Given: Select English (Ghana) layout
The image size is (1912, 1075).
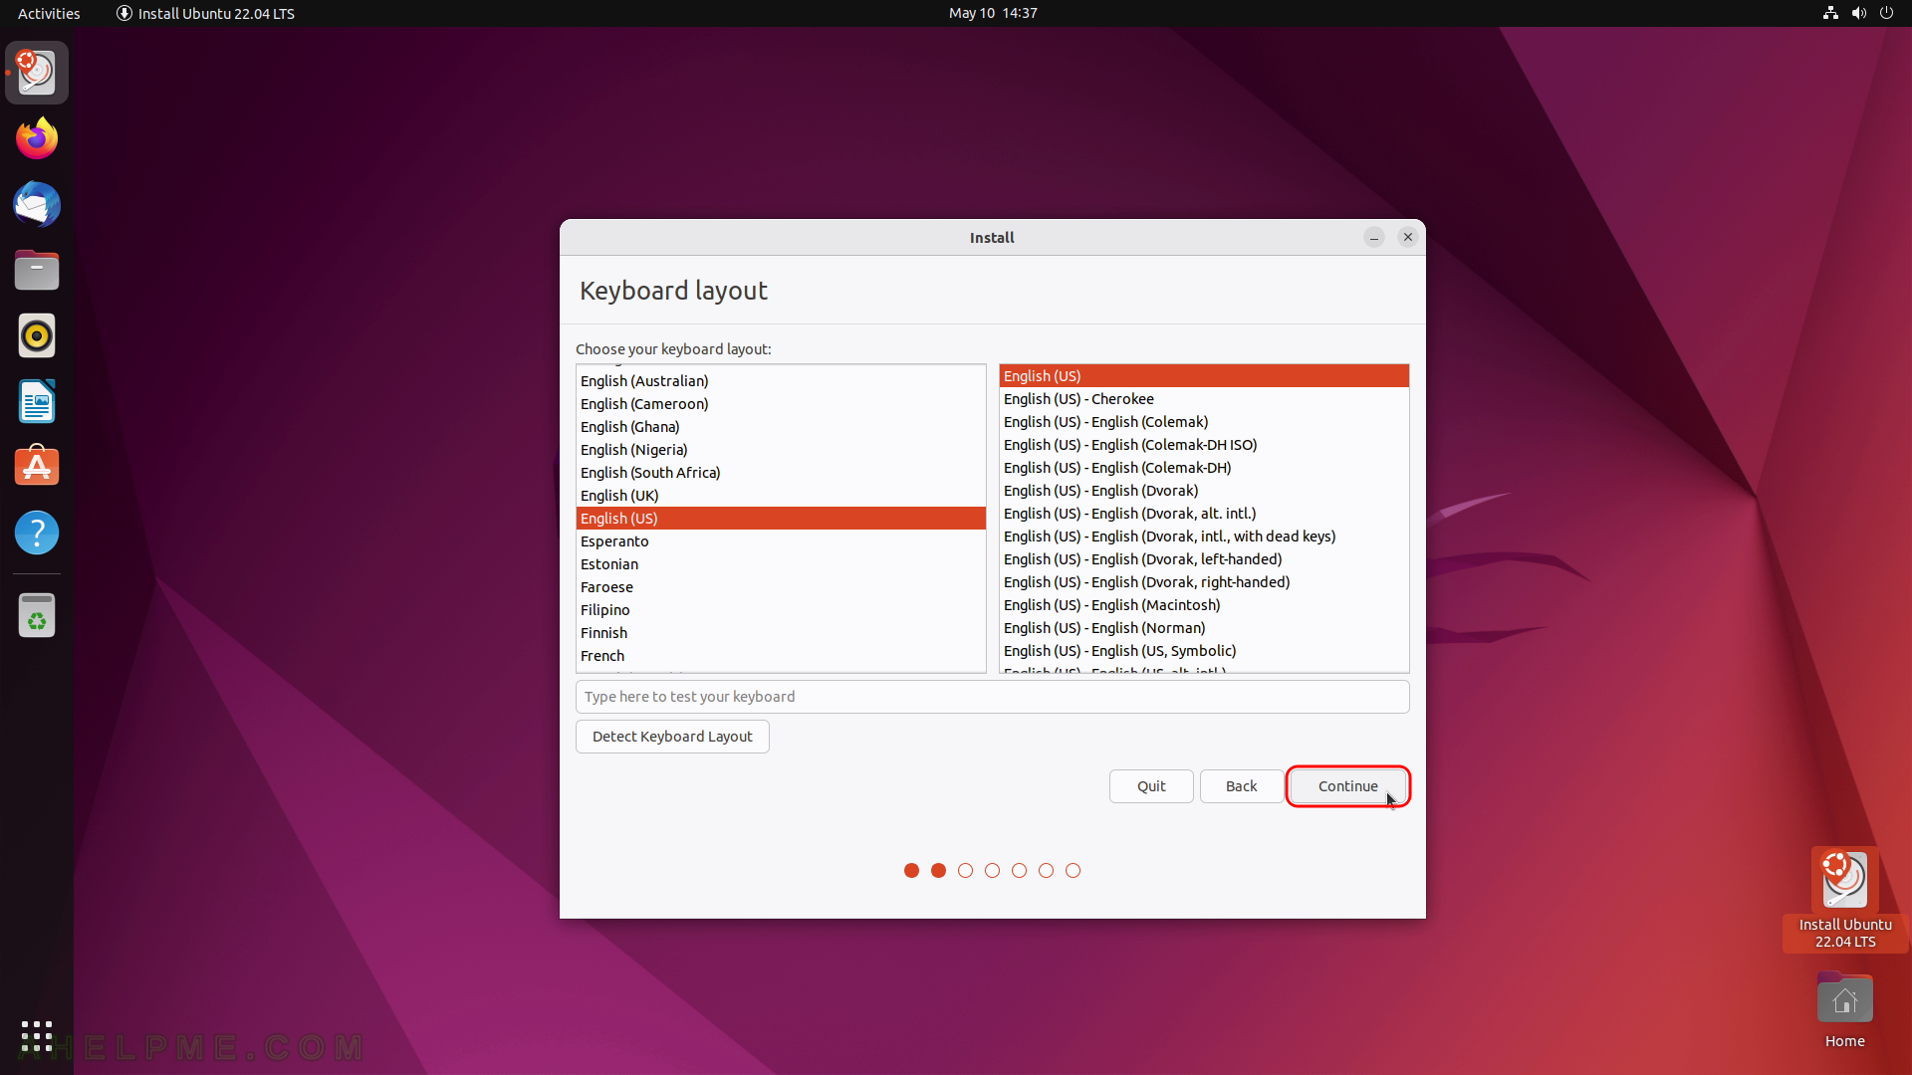Looking at the screenshot, I should click(781, 427).
